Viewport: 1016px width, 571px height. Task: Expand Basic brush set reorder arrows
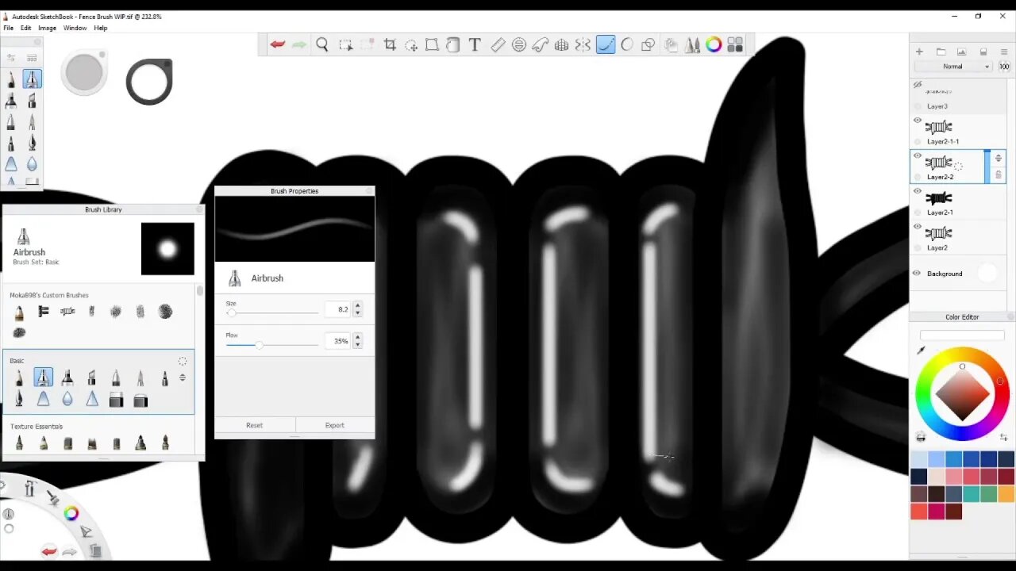tap(183, 378)
